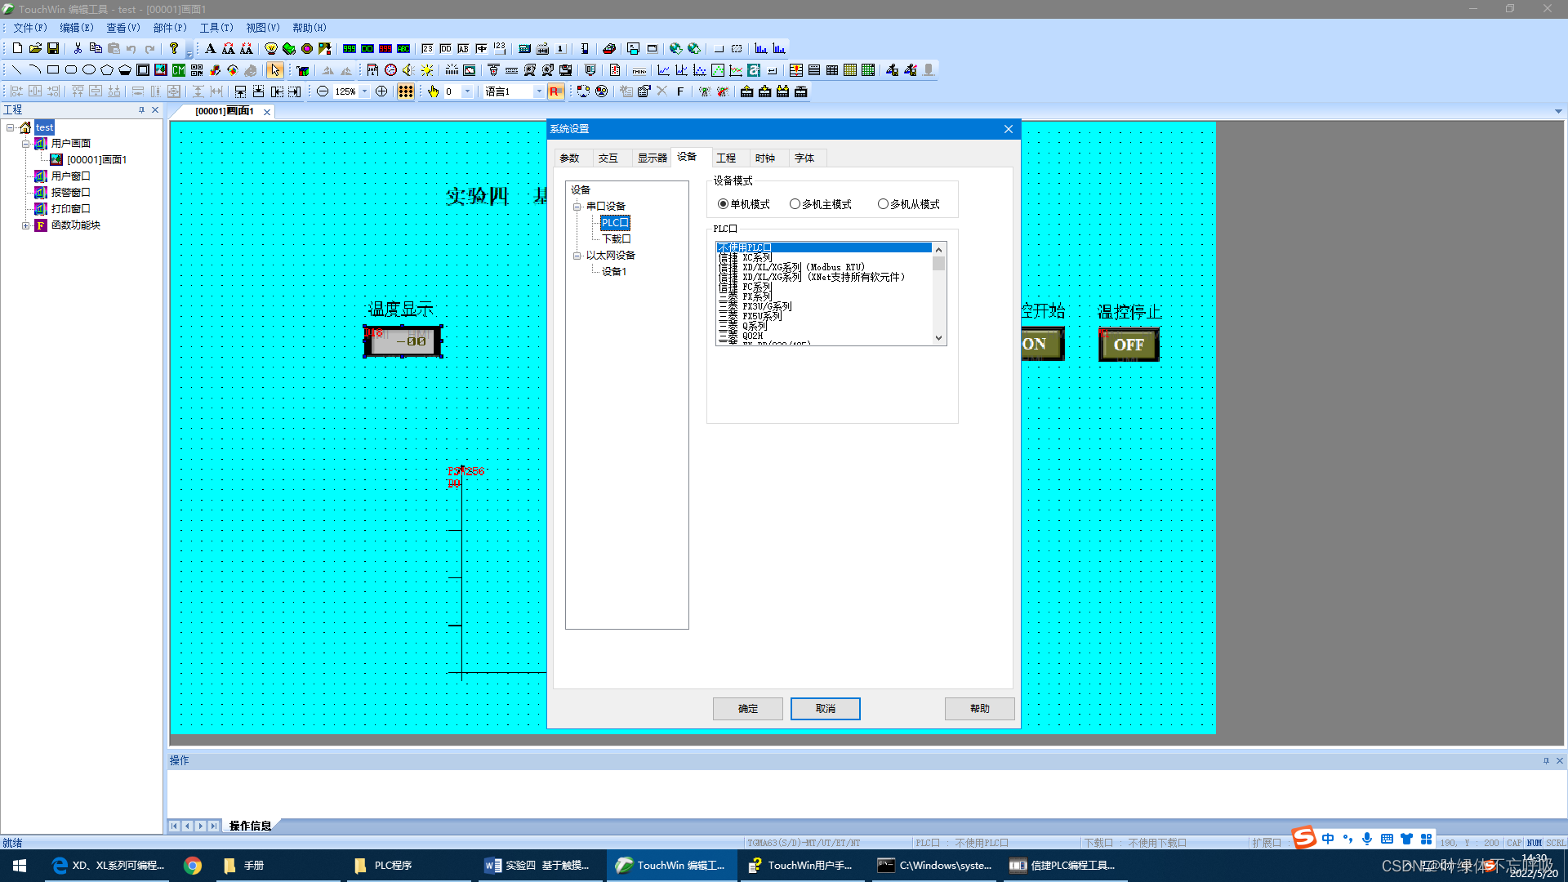Click the zoom in plus icon
Screen dimensions: 1568x882
point(381,91)
